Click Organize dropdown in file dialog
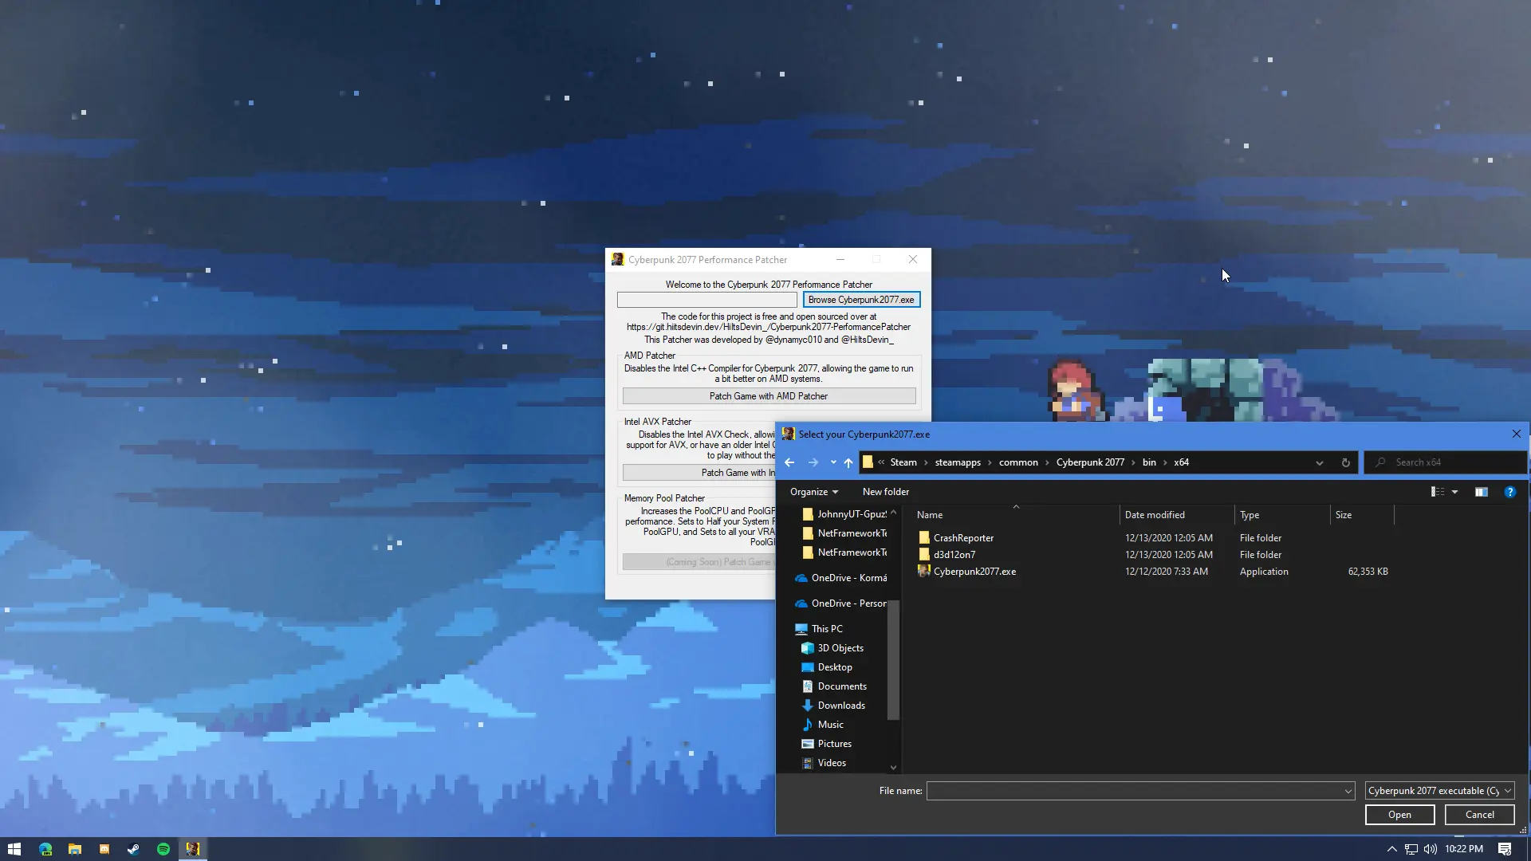 814,491
